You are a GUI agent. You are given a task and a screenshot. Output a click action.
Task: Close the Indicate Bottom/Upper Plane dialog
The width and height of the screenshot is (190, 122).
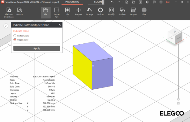(x=60, y=25)
